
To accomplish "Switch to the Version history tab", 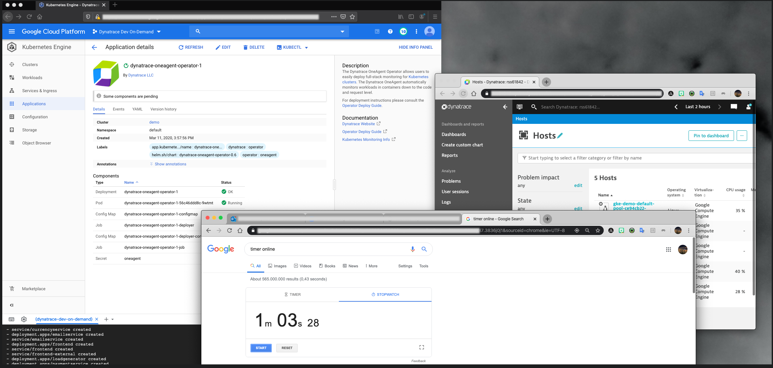I will click(163, 109).
